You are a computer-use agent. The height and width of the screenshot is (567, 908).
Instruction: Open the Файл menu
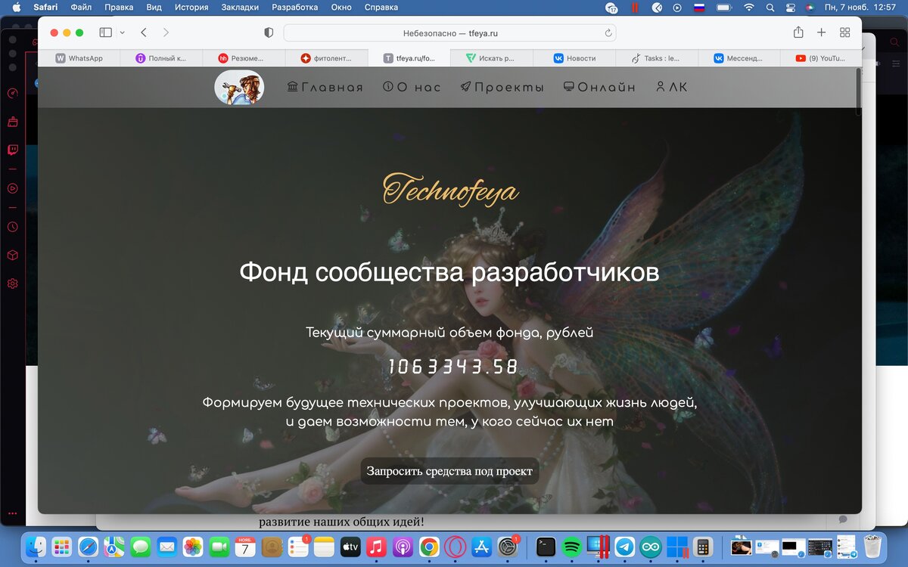[x=81, y=8]
